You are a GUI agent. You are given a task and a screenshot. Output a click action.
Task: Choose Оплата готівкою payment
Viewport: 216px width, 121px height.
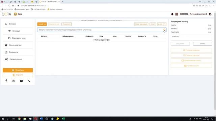pyautogui.click(x=191, y=50)
